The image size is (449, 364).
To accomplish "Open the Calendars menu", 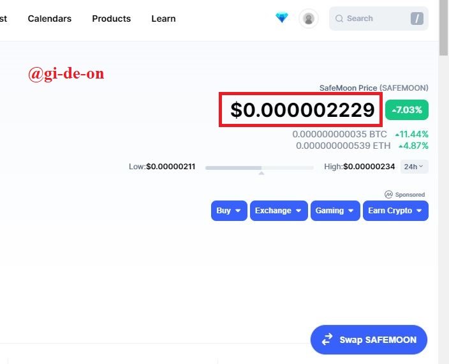I will point(50,19).
